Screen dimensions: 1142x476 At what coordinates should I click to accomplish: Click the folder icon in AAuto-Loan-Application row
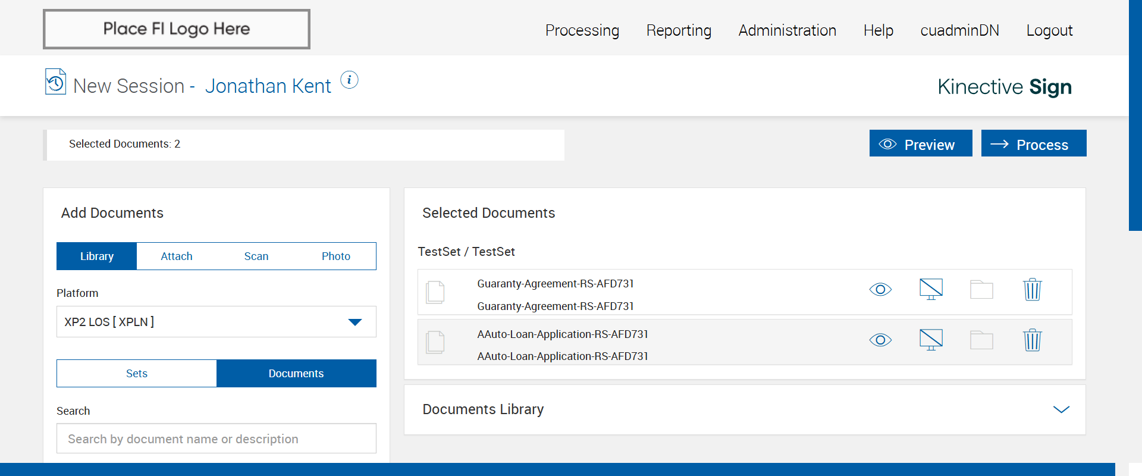(981, 340)
